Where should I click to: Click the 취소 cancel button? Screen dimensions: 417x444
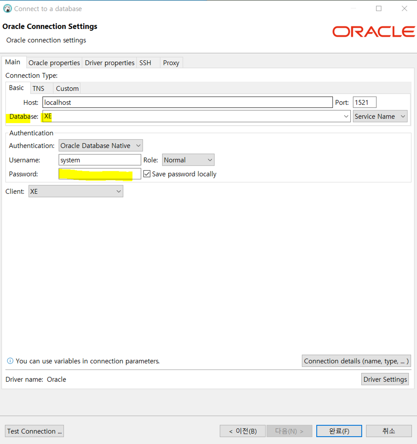pos(389,431)
